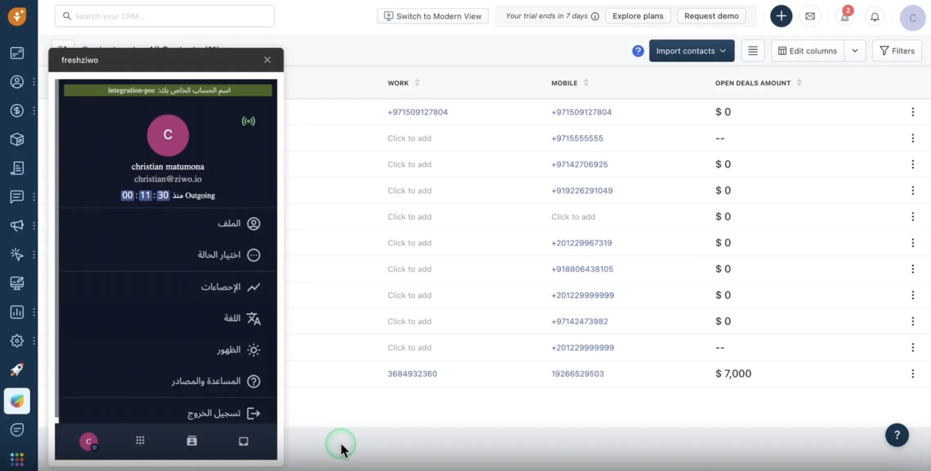The image size is (931, 471).
Task: Open row menu for +918806438105 contact
Action: [x=913, y=269]
